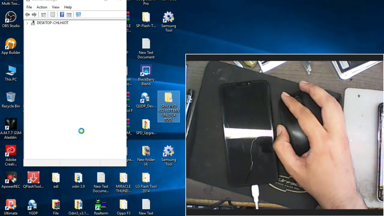
Task: Select the QFlashTool desktop icon
Action: point(33,180)
